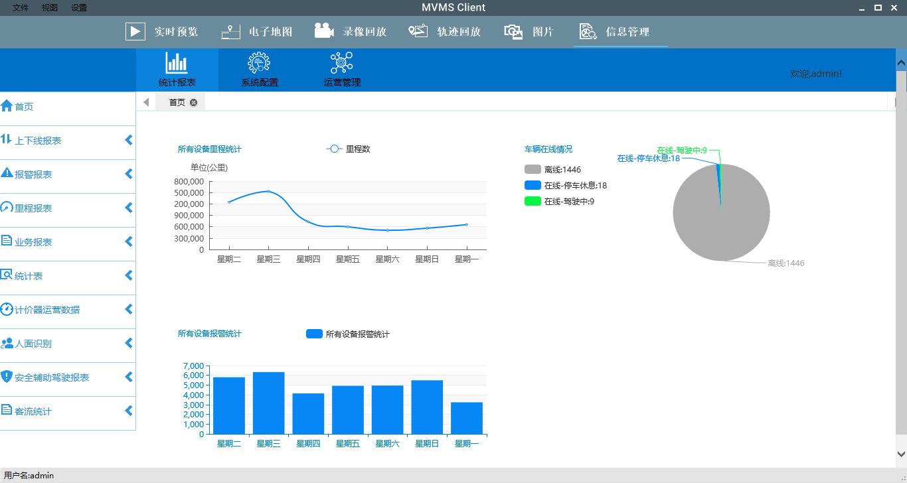Expand 报警报表 chevron in sidebar
The width and height of the screenshot is (907, 483).
point(129,174)
